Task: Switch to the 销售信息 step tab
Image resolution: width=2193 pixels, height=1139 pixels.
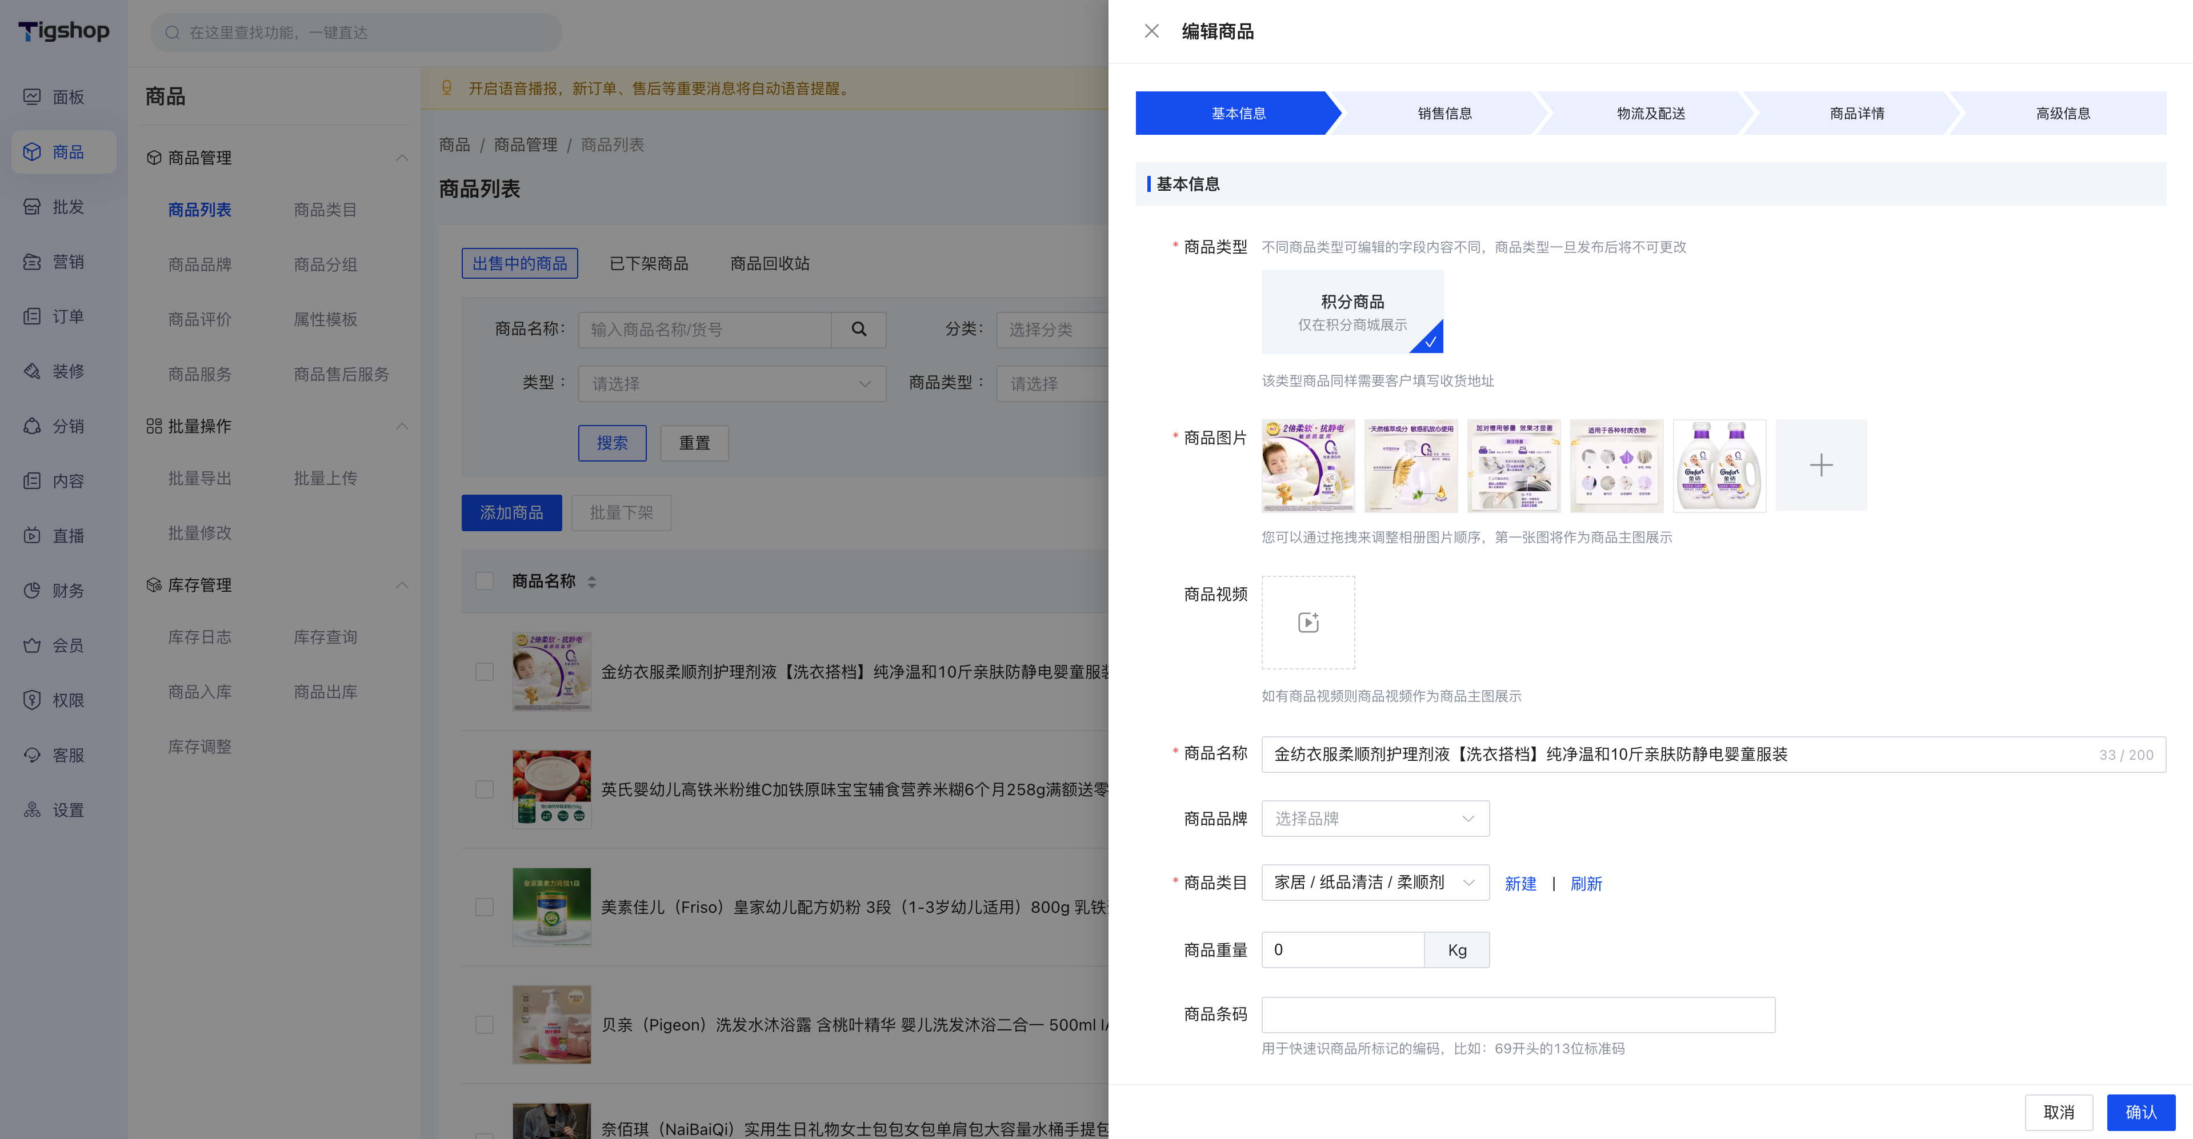Action: click(1444, 113)
